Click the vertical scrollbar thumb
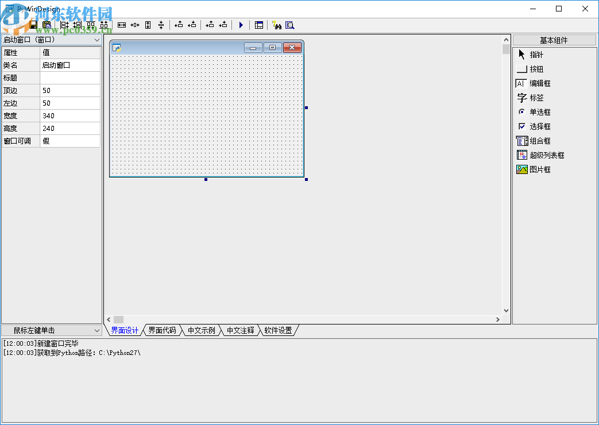 [506, 49]
